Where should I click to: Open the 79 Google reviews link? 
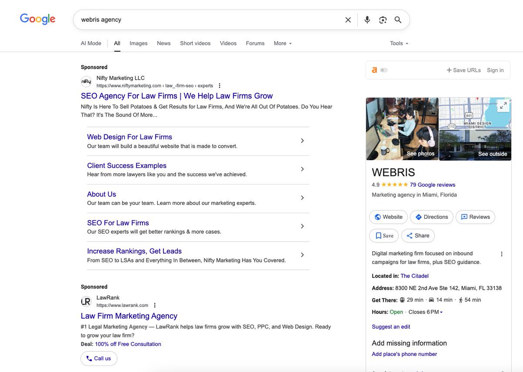(433, 184)
